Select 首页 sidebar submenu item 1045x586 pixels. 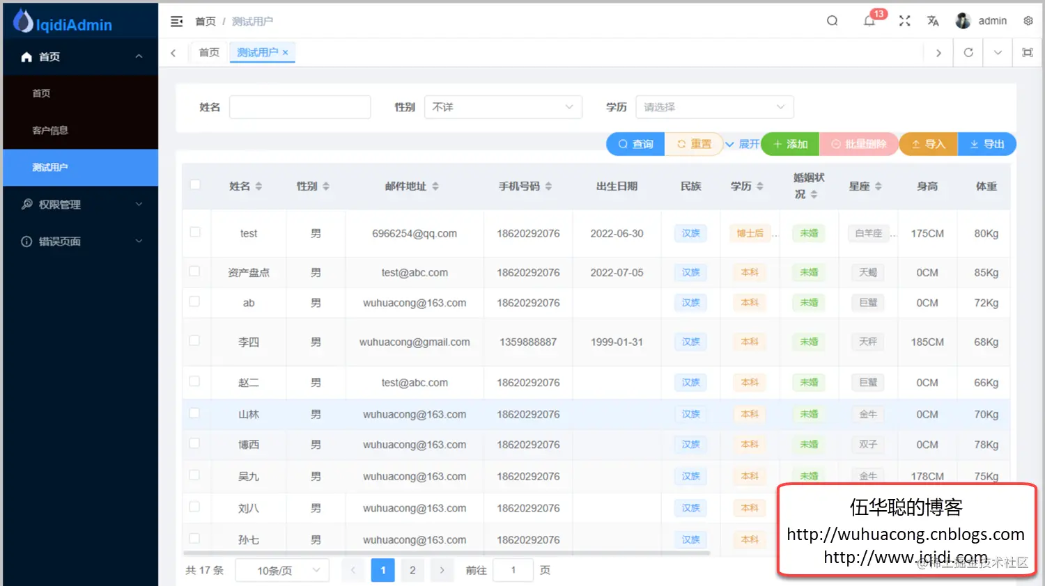coord(80,93)
